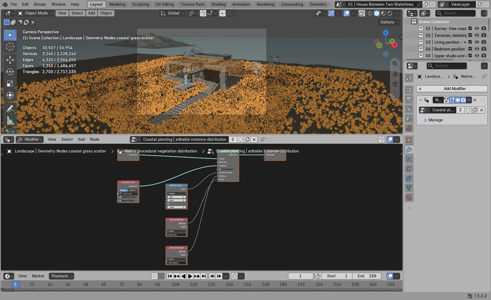The image size is (491, 300).
Task: Open the Render menu
Action: pos(40,4)
